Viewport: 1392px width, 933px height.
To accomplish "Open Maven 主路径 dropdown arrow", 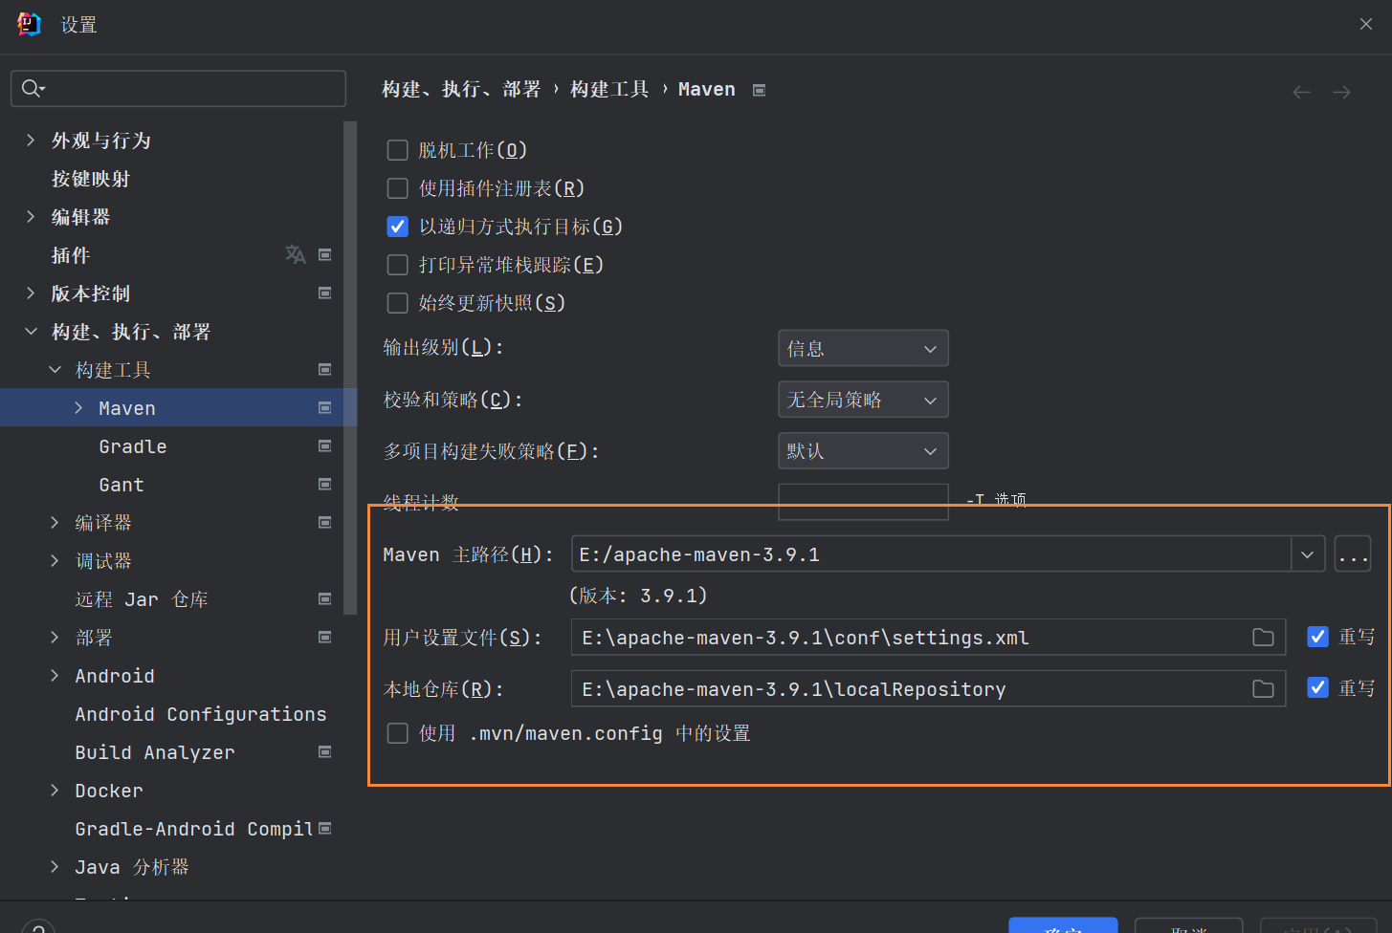I will tap(1308, 554).
